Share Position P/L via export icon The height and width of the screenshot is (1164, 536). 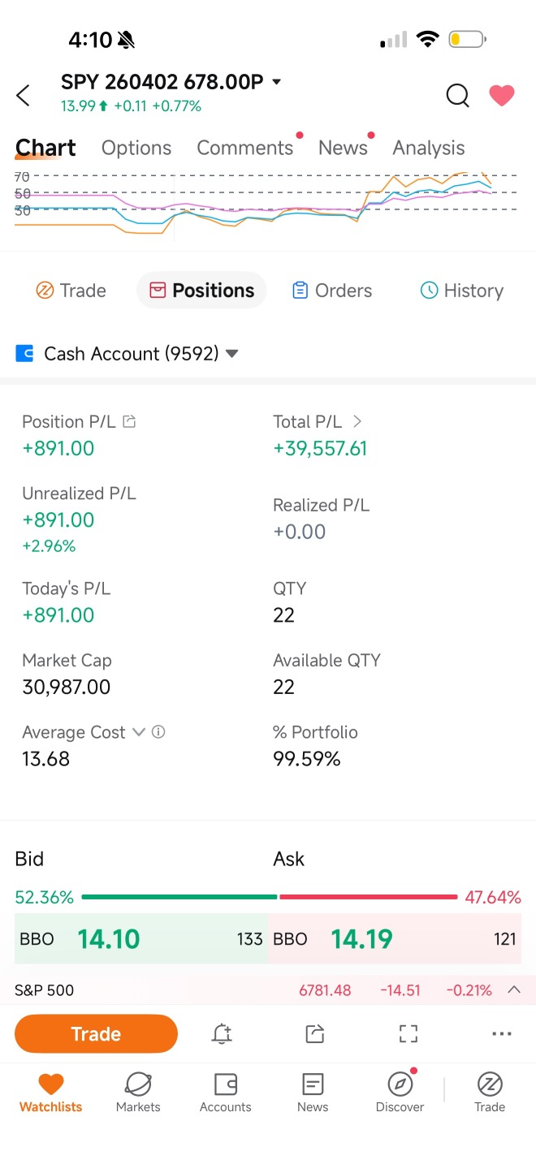pos(129,421)
